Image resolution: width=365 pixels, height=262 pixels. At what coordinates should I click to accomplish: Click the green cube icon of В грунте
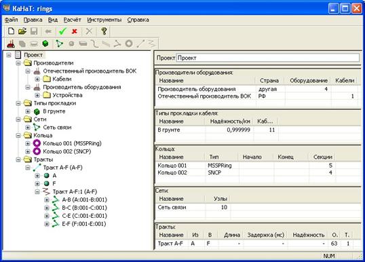(x=37, y=111)
